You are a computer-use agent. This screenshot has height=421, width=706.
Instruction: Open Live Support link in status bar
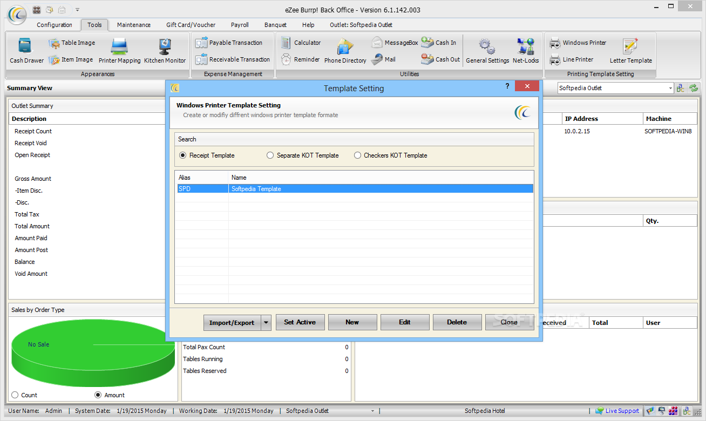pos(617,411)
